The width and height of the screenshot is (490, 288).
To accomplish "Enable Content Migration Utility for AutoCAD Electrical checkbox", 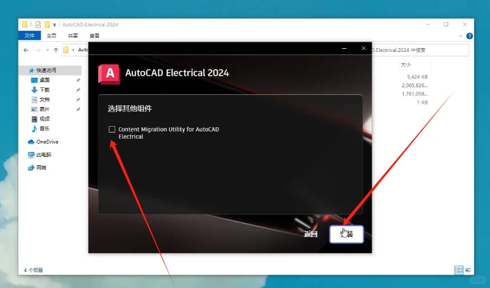I will pos(112,129).
